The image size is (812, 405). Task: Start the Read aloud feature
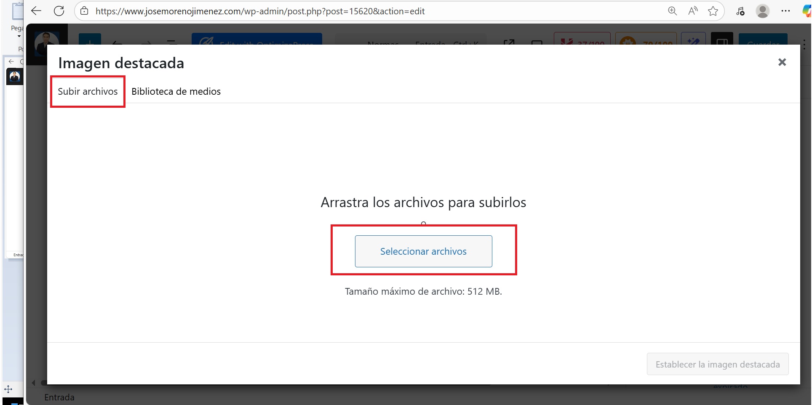692,11
